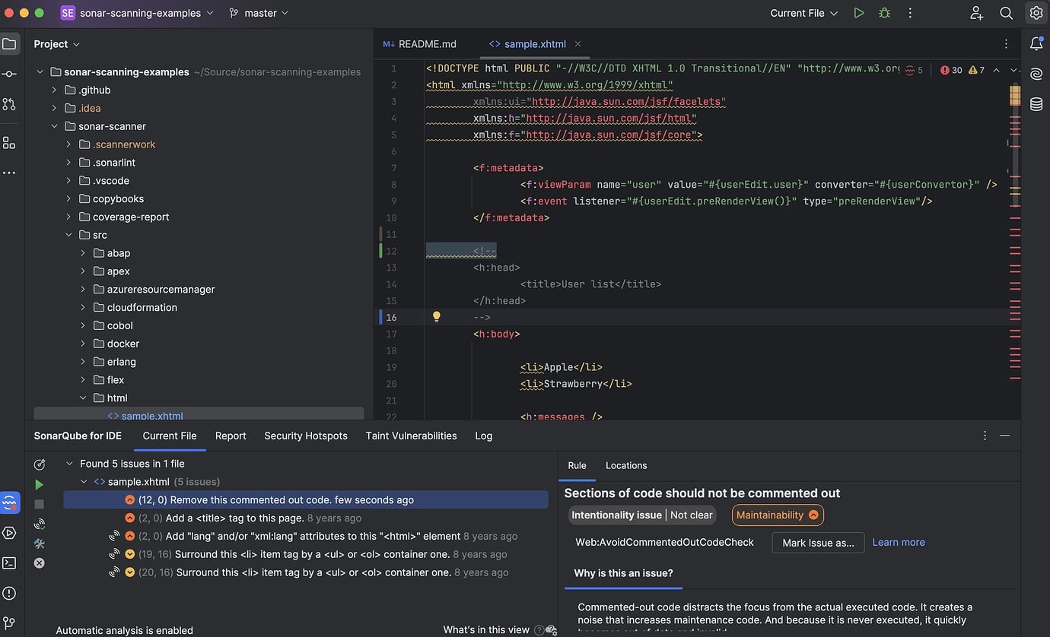Open the Notifications bell icon
The image size is (1050, 637).
(x=1036, y=43)
